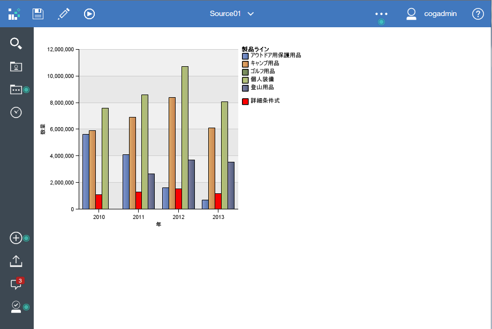The image size is (492, 329).
Task: Select the red 詳細条件式 legend swatch
Action: coord(245,101)
